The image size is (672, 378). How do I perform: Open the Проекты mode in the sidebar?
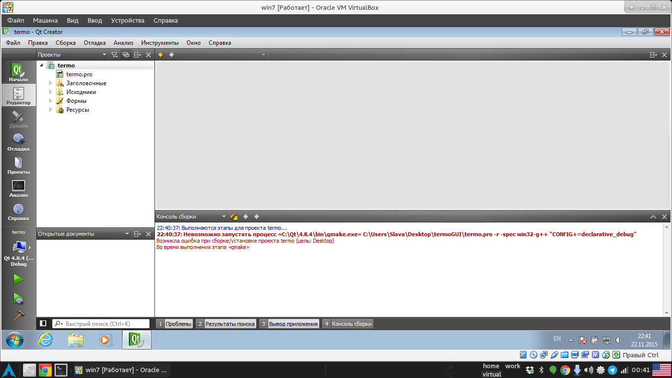(x=18, y=165)
